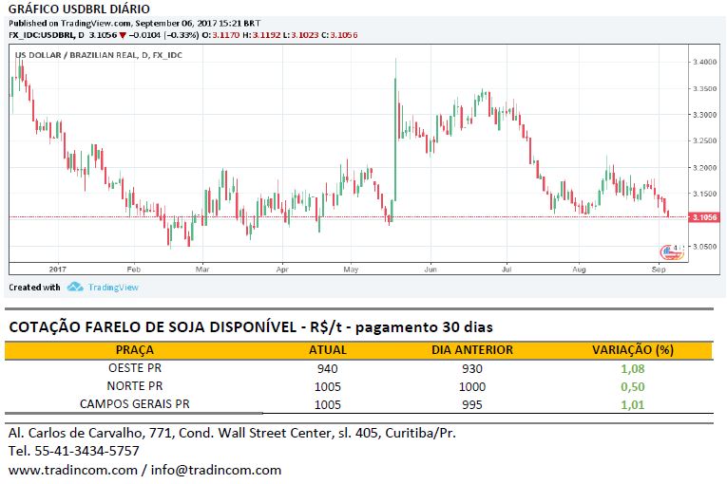Screen dimensions: 727x484
Task: Open the TradingView link below the chart
Action: 114,287
